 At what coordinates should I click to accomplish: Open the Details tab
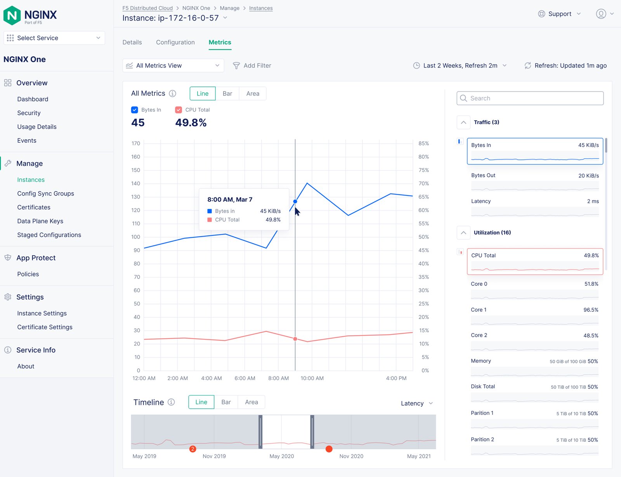[132, 42]
